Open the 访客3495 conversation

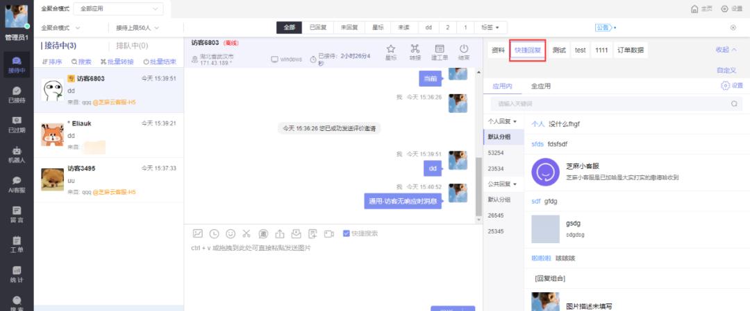coord(109,180)
